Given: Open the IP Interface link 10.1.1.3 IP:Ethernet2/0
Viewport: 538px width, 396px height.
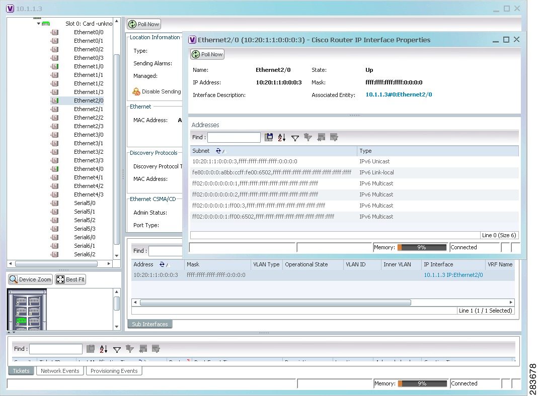Looking at the screenshot, I should point(453,275).
